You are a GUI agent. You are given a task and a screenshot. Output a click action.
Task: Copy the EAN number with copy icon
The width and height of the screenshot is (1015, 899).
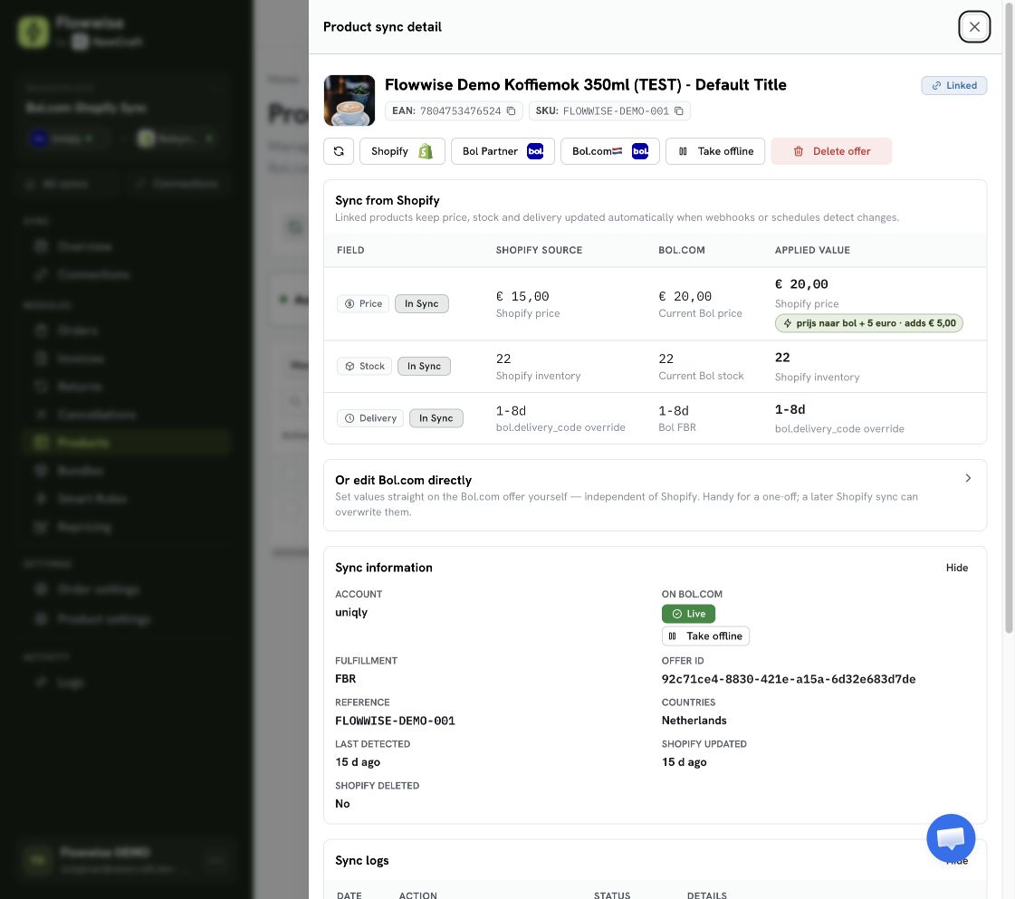(x=511, y=110)
